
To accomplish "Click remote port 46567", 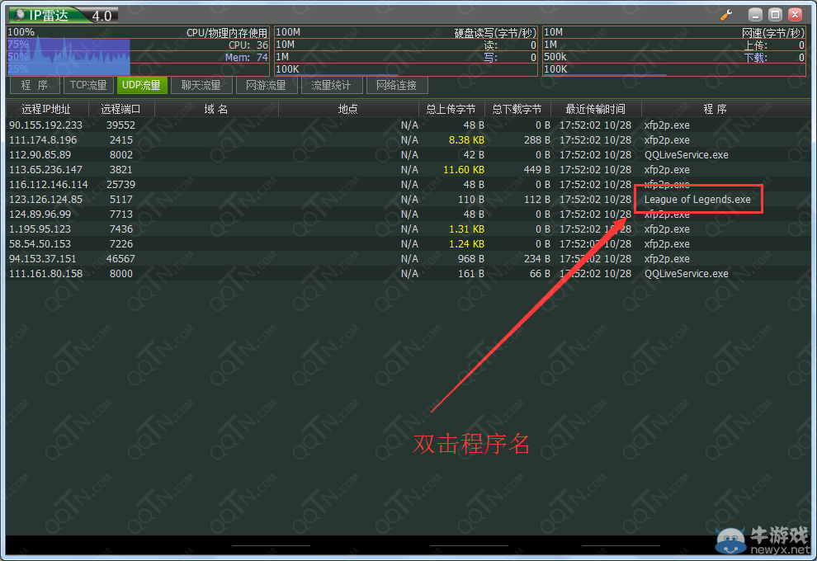I will 120,259.
